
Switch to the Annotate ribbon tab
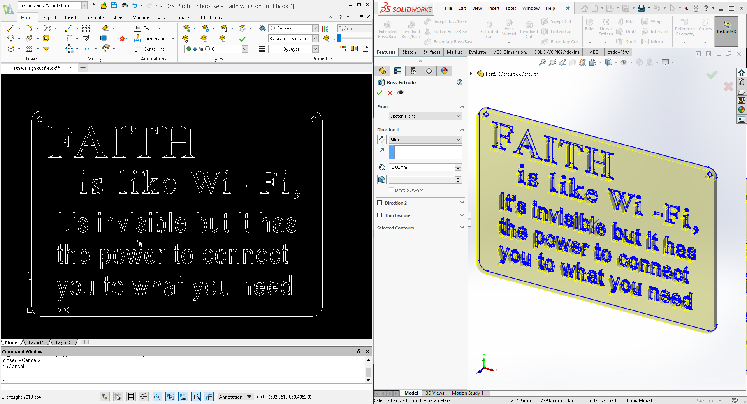[x=94, y=18]
